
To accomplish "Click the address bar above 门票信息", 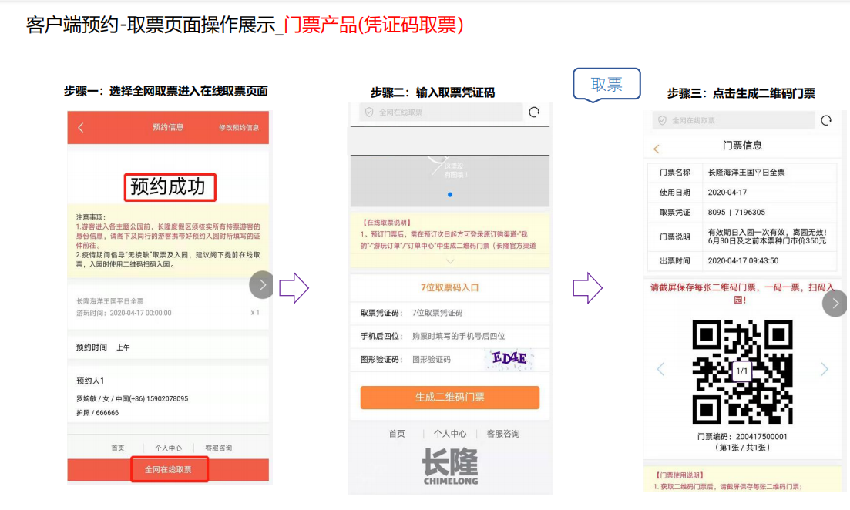I will (x=734, y=120).
